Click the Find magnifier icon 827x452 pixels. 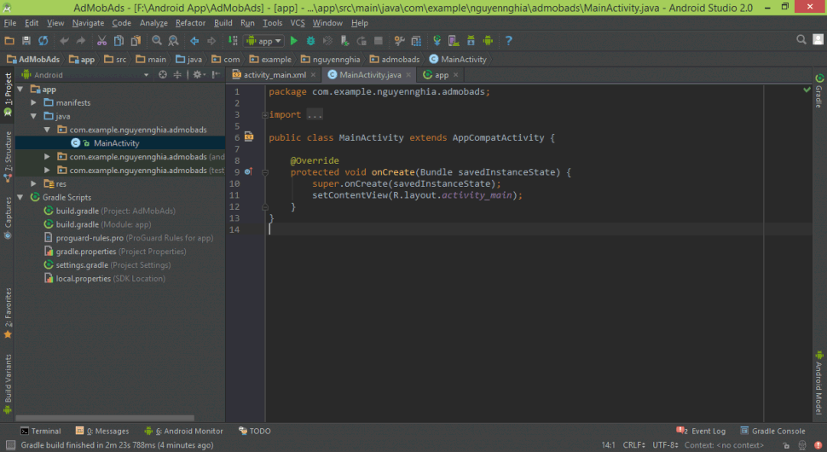[x=157, y=41]
